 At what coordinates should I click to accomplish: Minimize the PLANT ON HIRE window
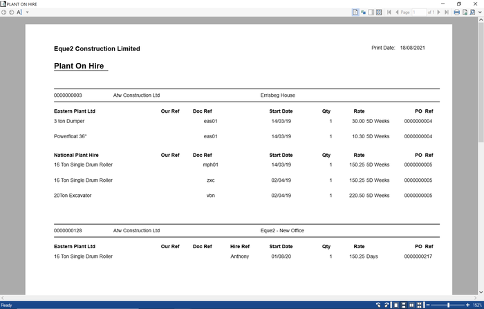click(443, 3)
